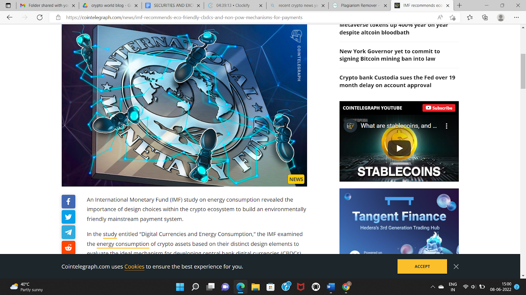Open the Wi-Fi network tray icon

pyautogui.click(x=466, y=287)
